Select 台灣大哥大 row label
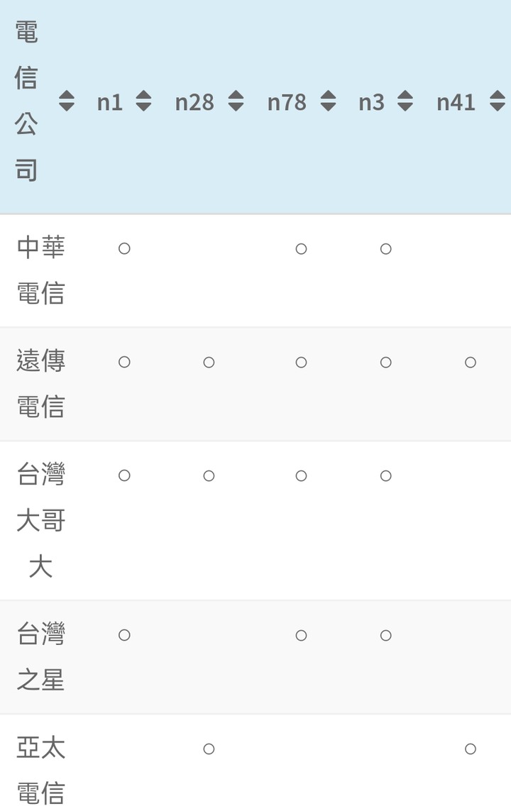Viewport: 511px width, 811px height. click(x=40, y=520)
